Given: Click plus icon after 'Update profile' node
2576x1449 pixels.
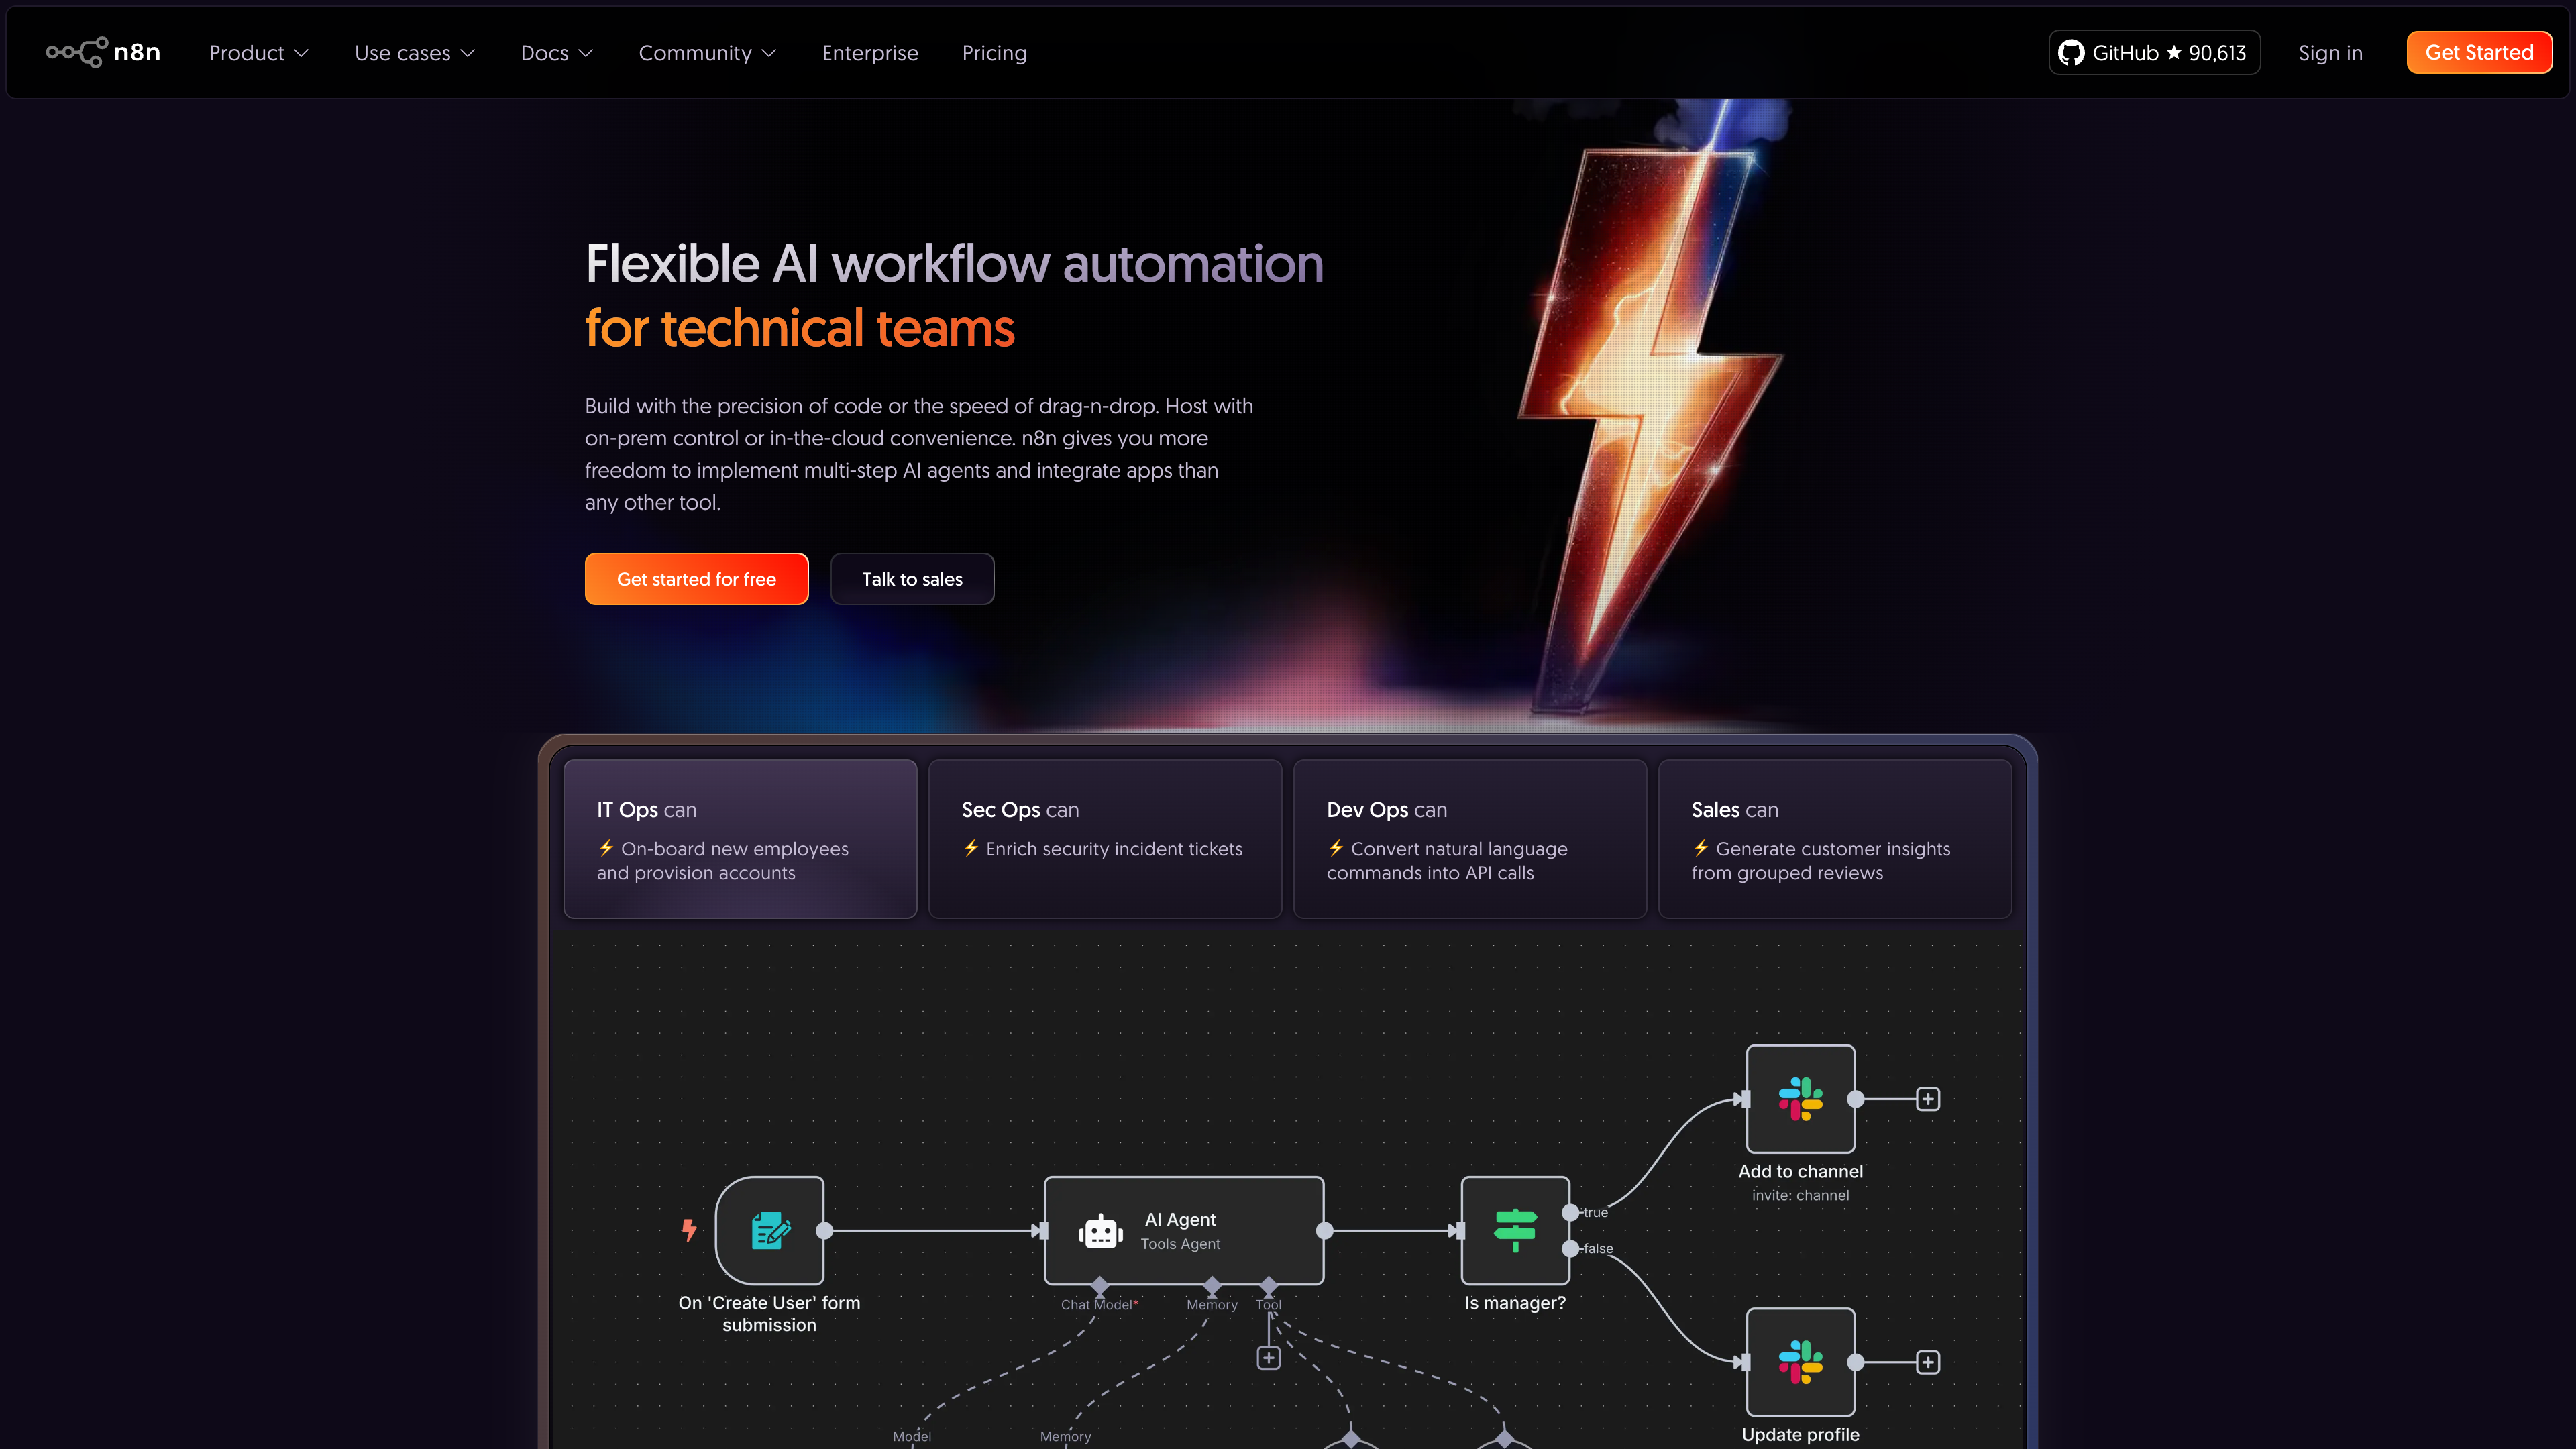Looking at the screenshot, I should pyautogui.click(x=1928, y=1362).
